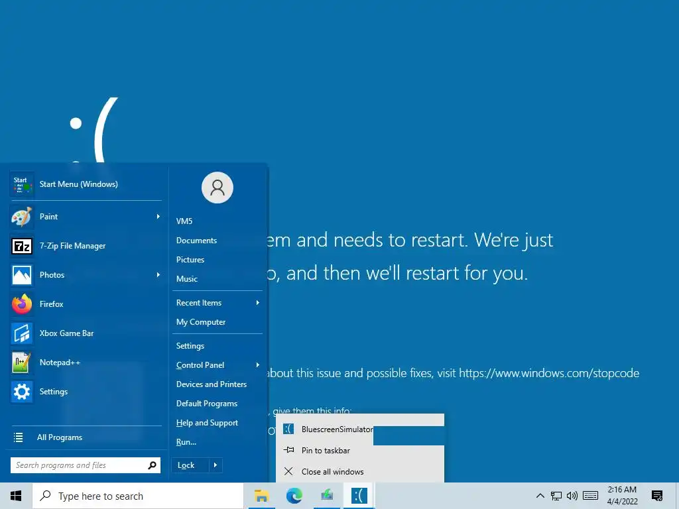This screenshot has height=509, width=679.
Task: Click the X icon beside Close all windows
Action: [x=288, y=471]
